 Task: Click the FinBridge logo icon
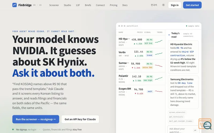click(14, 5)
